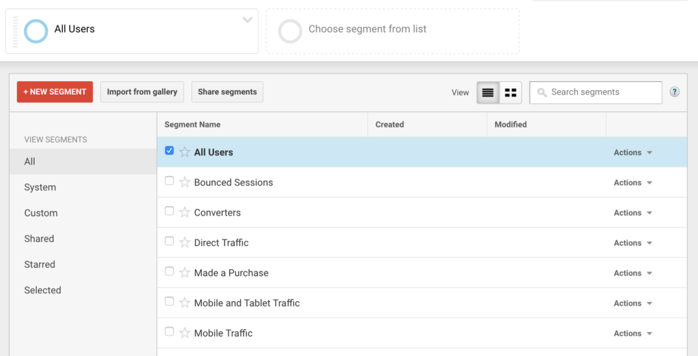Select the Made a Purchase segment name
698x356 pixels.
[x=231, y=273]
